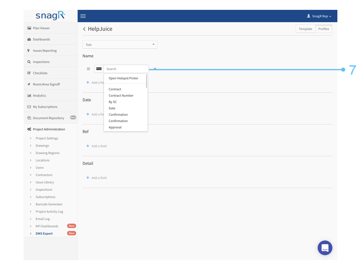Screen dimensions: 361x270
Task: Click chevron beside Barcode Generator
Action: tap(31, 204)
